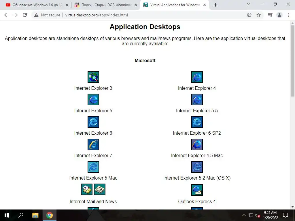This screenshot has height=221, width=295.
Task: Close the Обновление Windows 1.0 tab
Action: pos(67,5)
